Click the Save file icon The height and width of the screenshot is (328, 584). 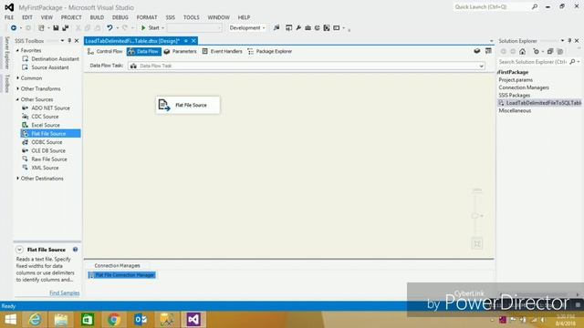click(x=56, y=28)
